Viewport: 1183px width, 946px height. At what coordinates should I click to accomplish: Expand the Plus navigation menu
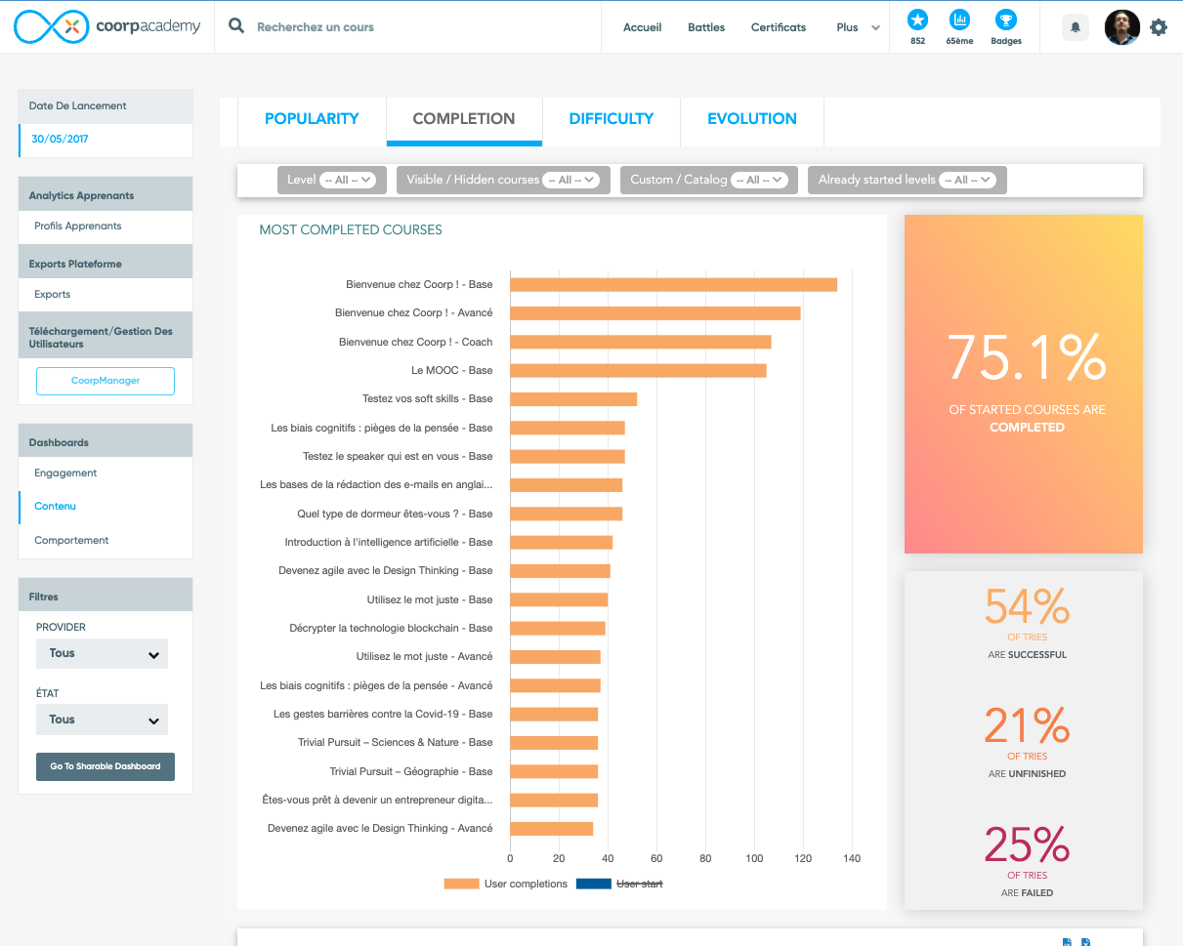[x=857, y=27]
